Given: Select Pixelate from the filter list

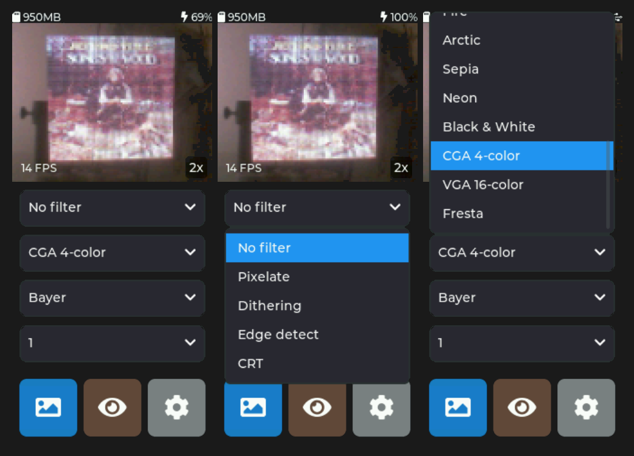Looking at the screenshot, I should [264, 277].
